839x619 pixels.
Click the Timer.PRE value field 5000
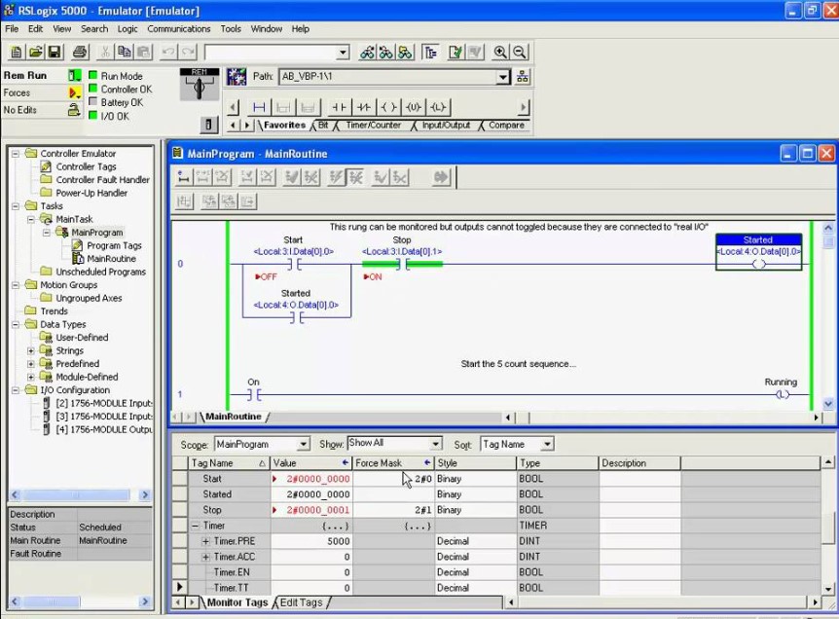[311, 541]
